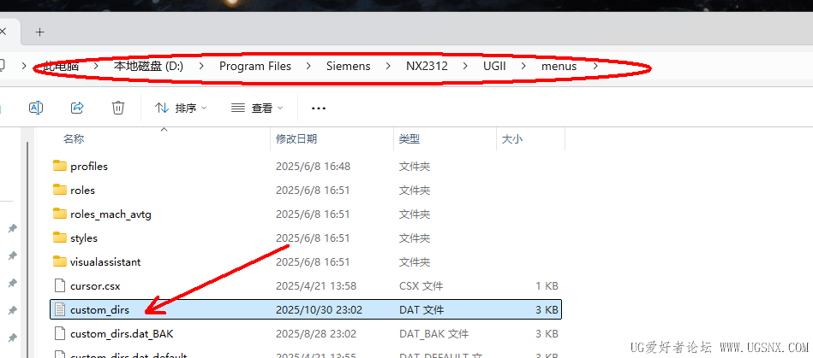The height and width of the screenshot is (358, 813).
Task: Expand the chevron between UGII and menus
Action: (523, 67)
